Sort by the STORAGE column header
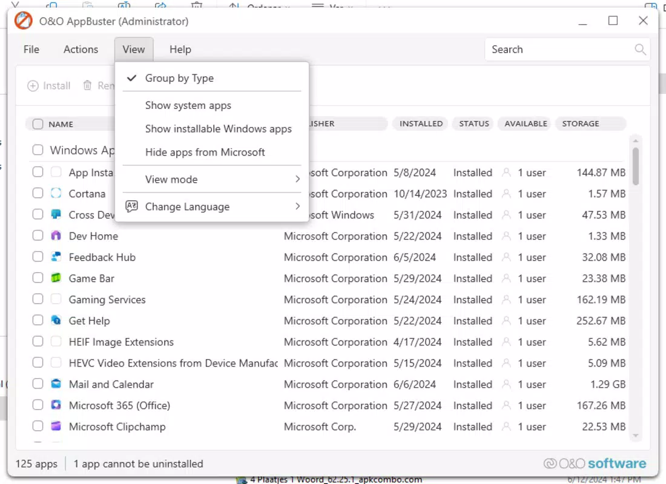This screenshot has height=484, width=666. 591,123
